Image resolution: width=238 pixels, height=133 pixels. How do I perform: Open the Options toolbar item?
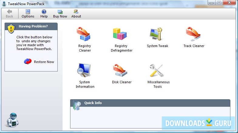(x=28, y=14)
